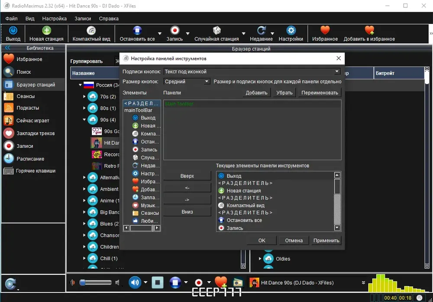Select Main Toolbar in Панели list

pos(179,104)
